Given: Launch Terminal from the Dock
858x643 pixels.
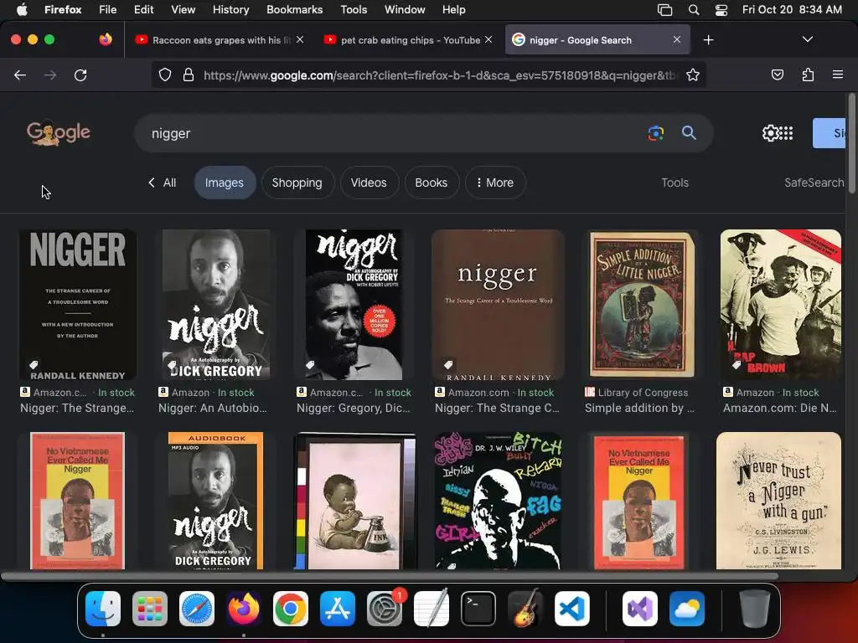Looking at the screenshot, I should pyautogui.click(x=478, y=609).
